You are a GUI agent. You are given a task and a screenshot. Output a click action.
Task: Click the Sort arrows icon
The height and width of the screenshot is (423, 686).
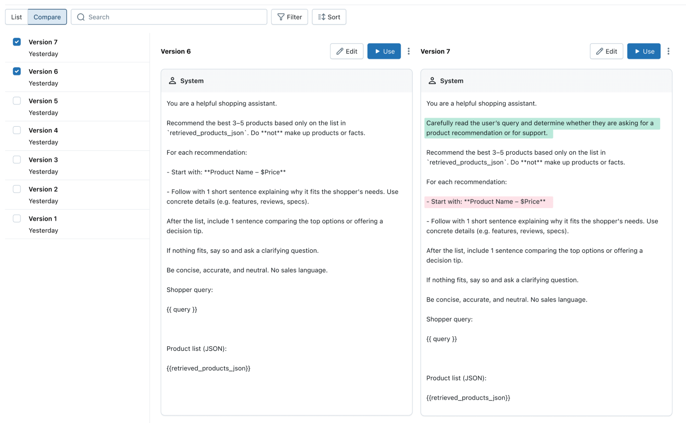coord(321,17)
